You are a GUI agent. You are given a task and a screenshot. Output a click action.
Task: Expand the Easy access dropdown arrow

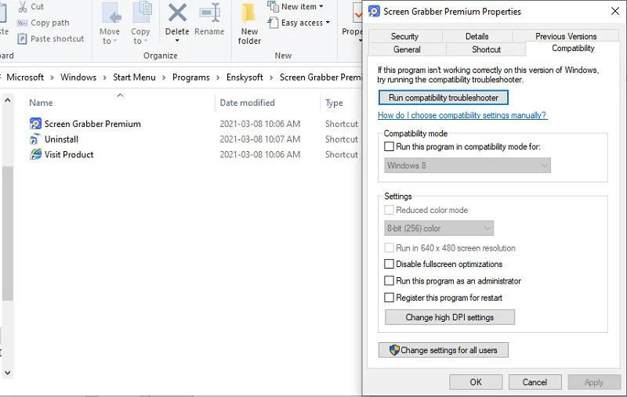pyautogui.click(x=328, y=23)
